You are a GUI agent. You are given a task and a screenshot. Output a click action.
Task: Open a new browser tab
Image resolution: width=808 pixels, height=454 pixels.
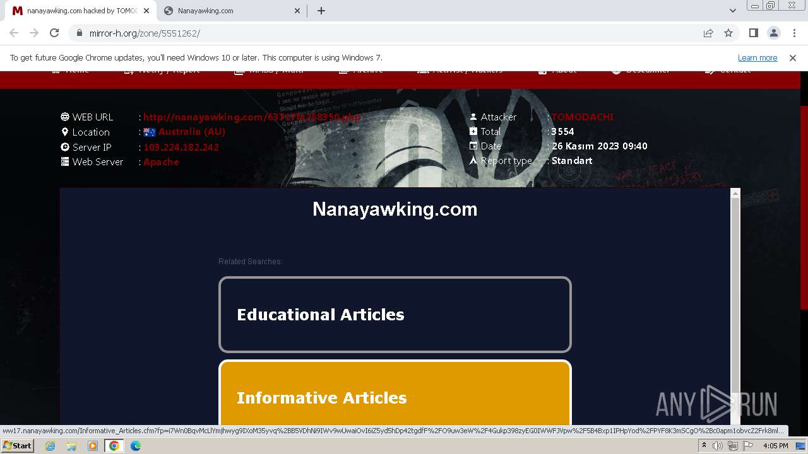pos(321,11)
